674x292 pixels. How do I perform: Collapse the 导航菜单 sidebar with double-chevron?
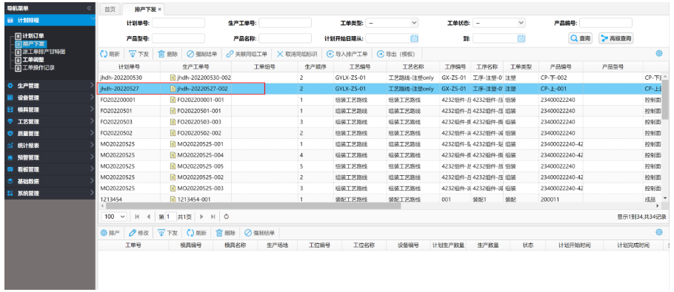pyautogui.click(x=89, y=8)
